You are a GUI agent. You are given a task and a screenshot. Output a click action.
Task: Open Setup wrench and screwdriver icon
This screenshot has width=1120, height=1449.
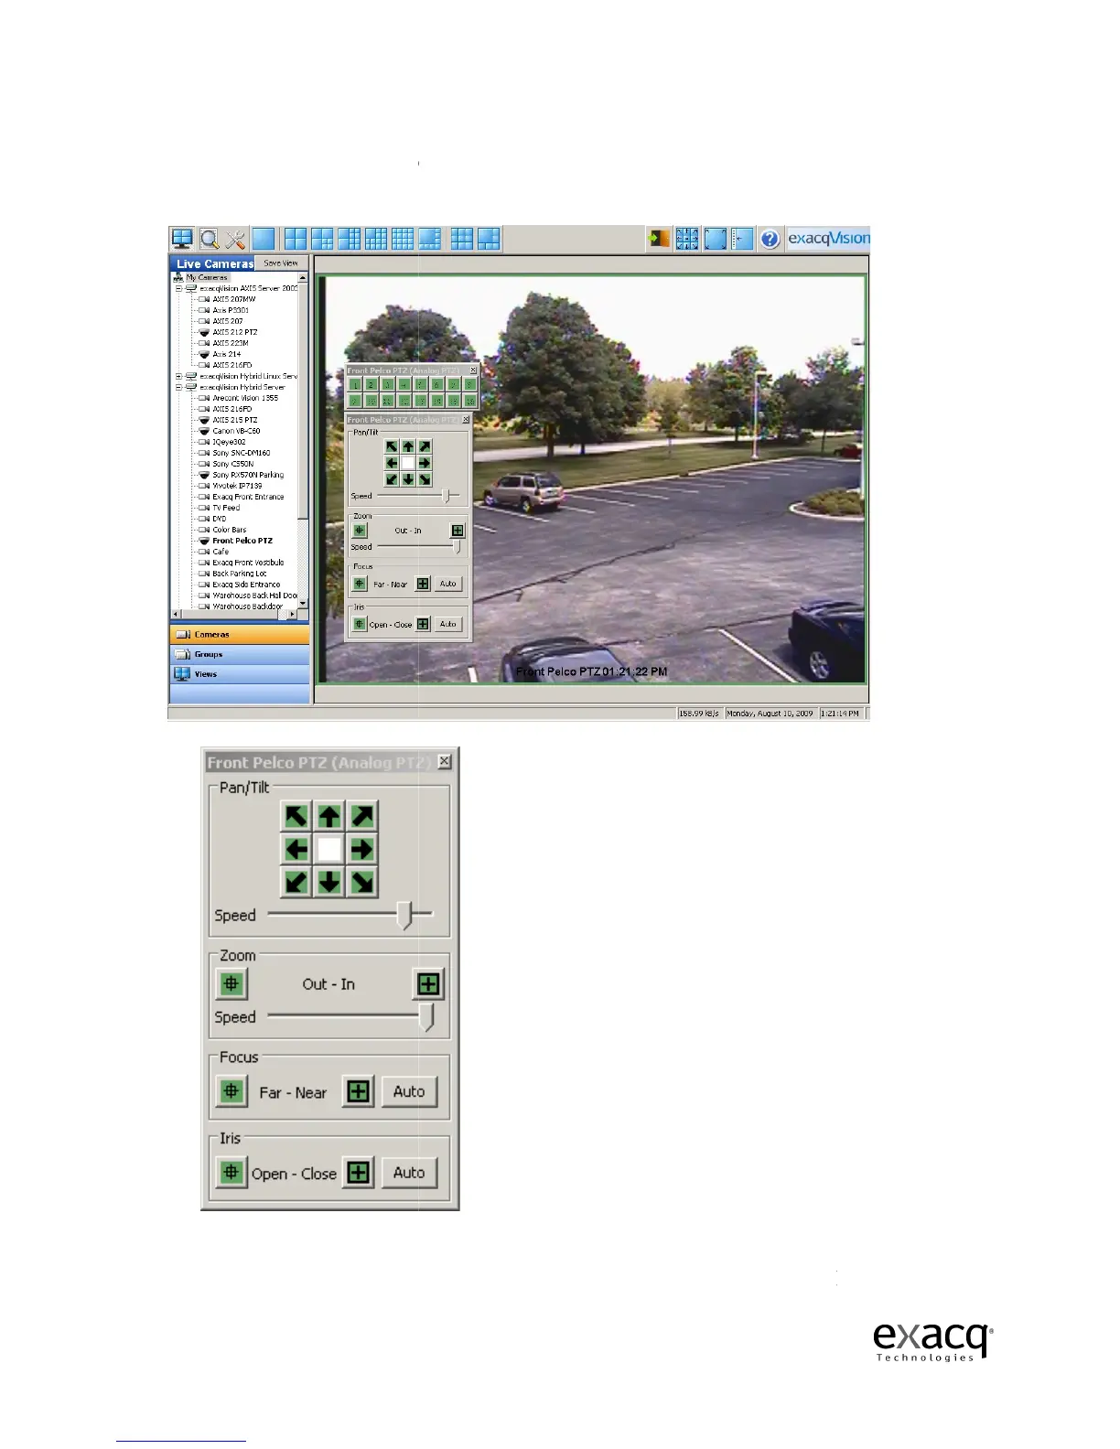point(235,239)
